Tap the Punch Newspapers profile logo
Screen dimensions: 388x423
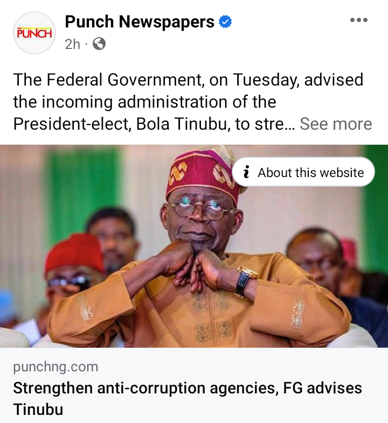(x=34, y=33)
